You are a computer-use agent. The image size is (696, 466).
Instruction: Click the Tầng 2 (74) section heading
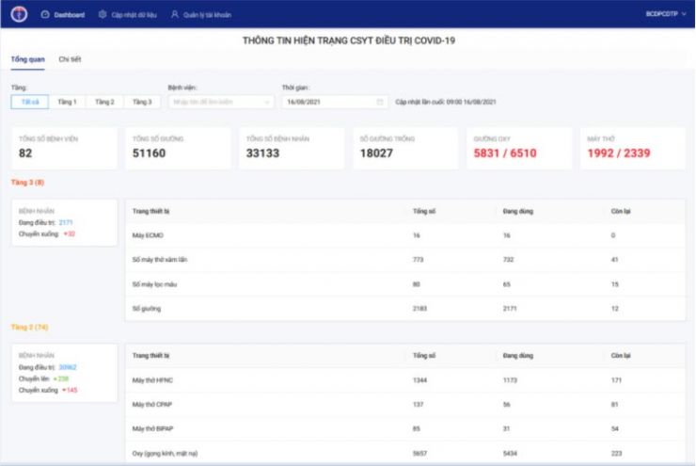coord(28,327)
